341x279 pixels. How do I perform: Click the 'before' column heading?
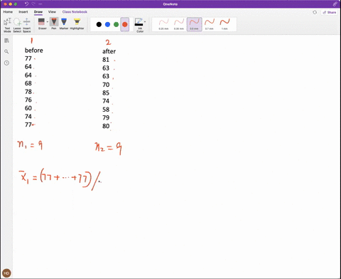point(34,51)
